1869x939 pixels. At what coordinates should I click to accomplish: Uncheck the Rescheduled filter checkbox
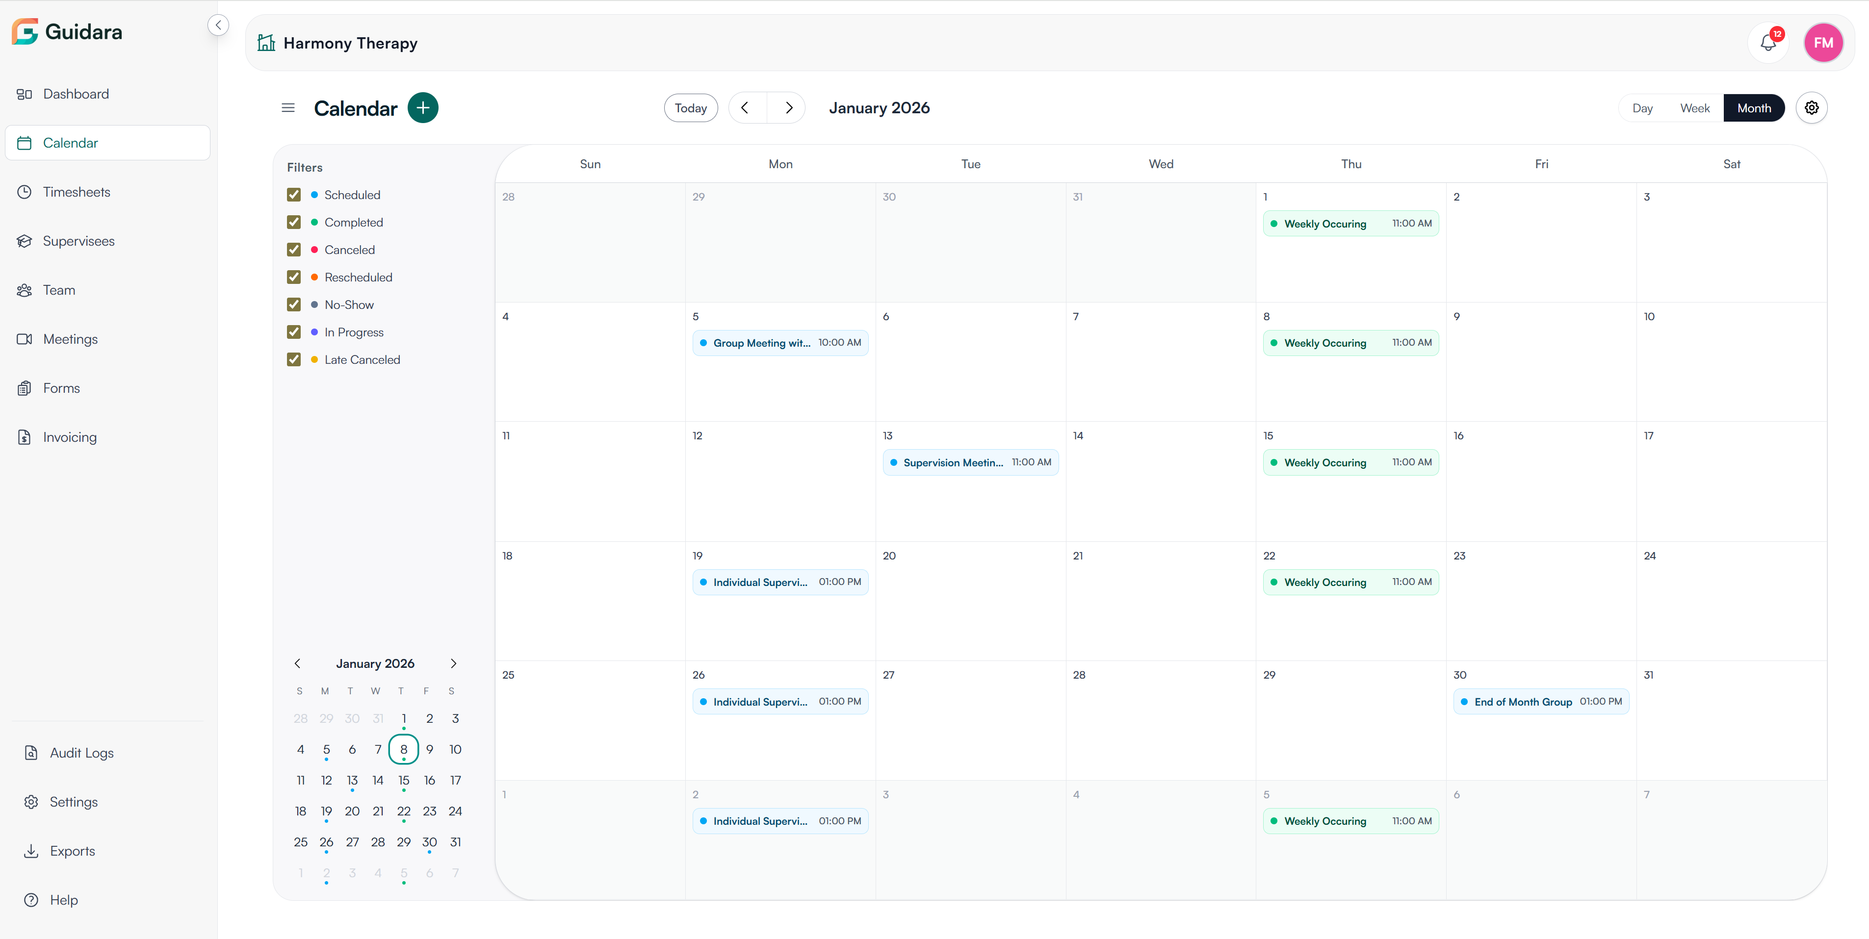(x=294, y=277)
